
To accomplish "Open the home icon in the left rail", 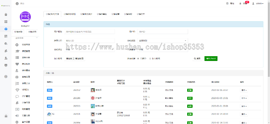I will (6, 14).
